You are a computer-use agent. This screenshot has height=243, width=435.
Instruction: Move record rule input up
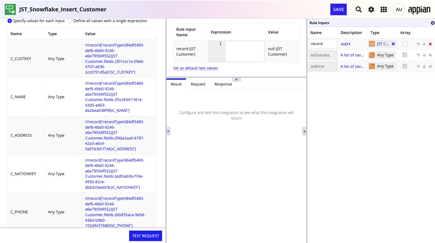pyautogui.click(x=418, y=44)
